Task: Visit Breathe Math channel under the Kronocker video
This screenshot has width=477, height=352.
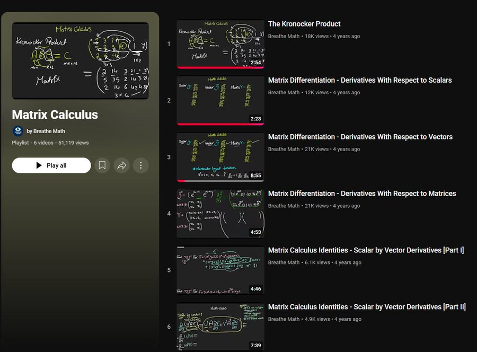Action: (x=284, y=36)
